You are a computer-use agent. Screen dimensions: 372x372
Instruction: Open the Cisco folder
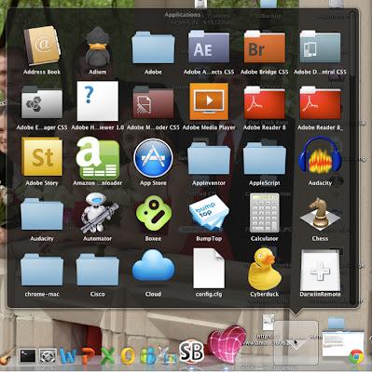(98, 270)
